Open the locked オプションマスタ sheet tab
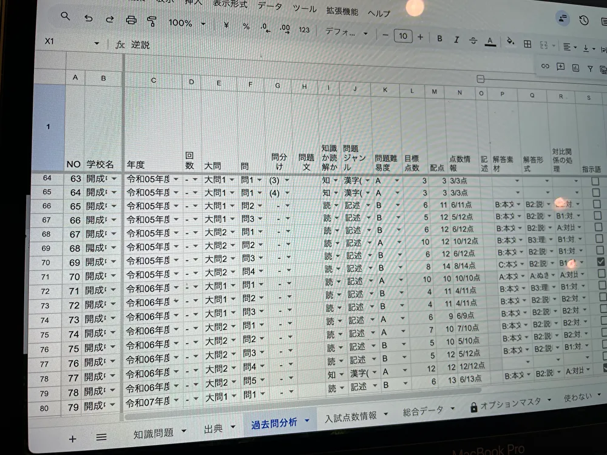 510,404
